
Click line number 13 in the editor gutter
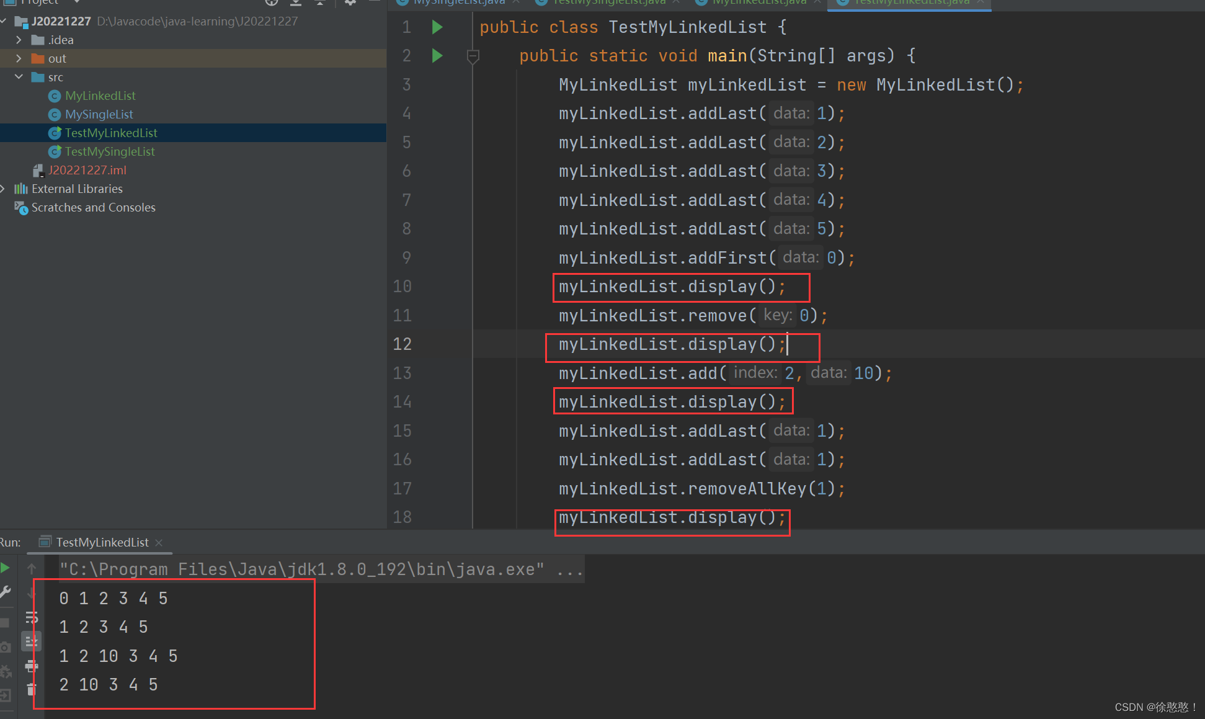[x=402, y=373]
